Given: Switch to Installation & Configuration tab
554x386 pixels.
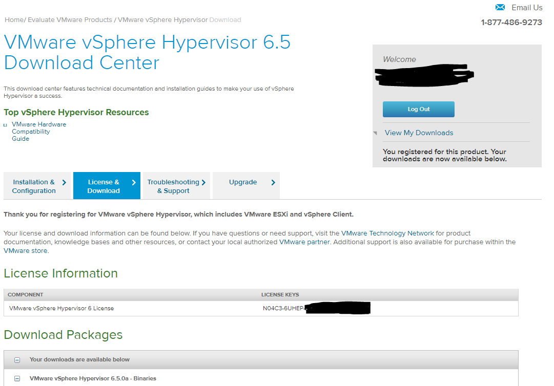Looking at the screenshot, I should (37, 186).
